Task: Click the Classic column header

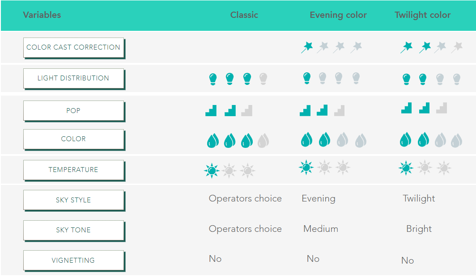Action: tap(244, 15)
